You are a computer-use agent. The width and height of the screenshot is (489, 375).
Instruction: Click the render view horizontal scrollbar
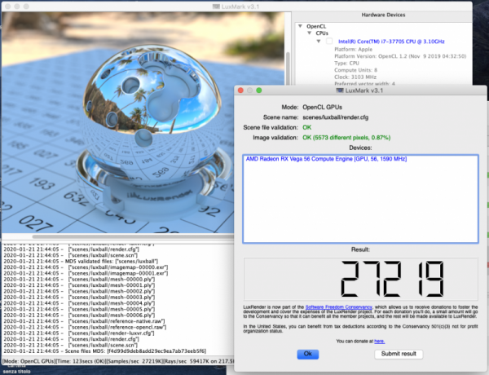pyautogui.click(x=133, y=236)
